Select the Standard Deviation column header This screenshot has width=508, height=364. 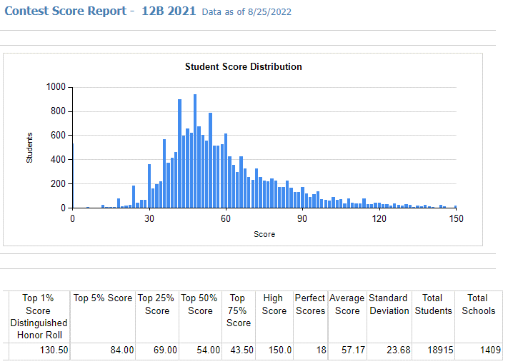pos(389,304)
